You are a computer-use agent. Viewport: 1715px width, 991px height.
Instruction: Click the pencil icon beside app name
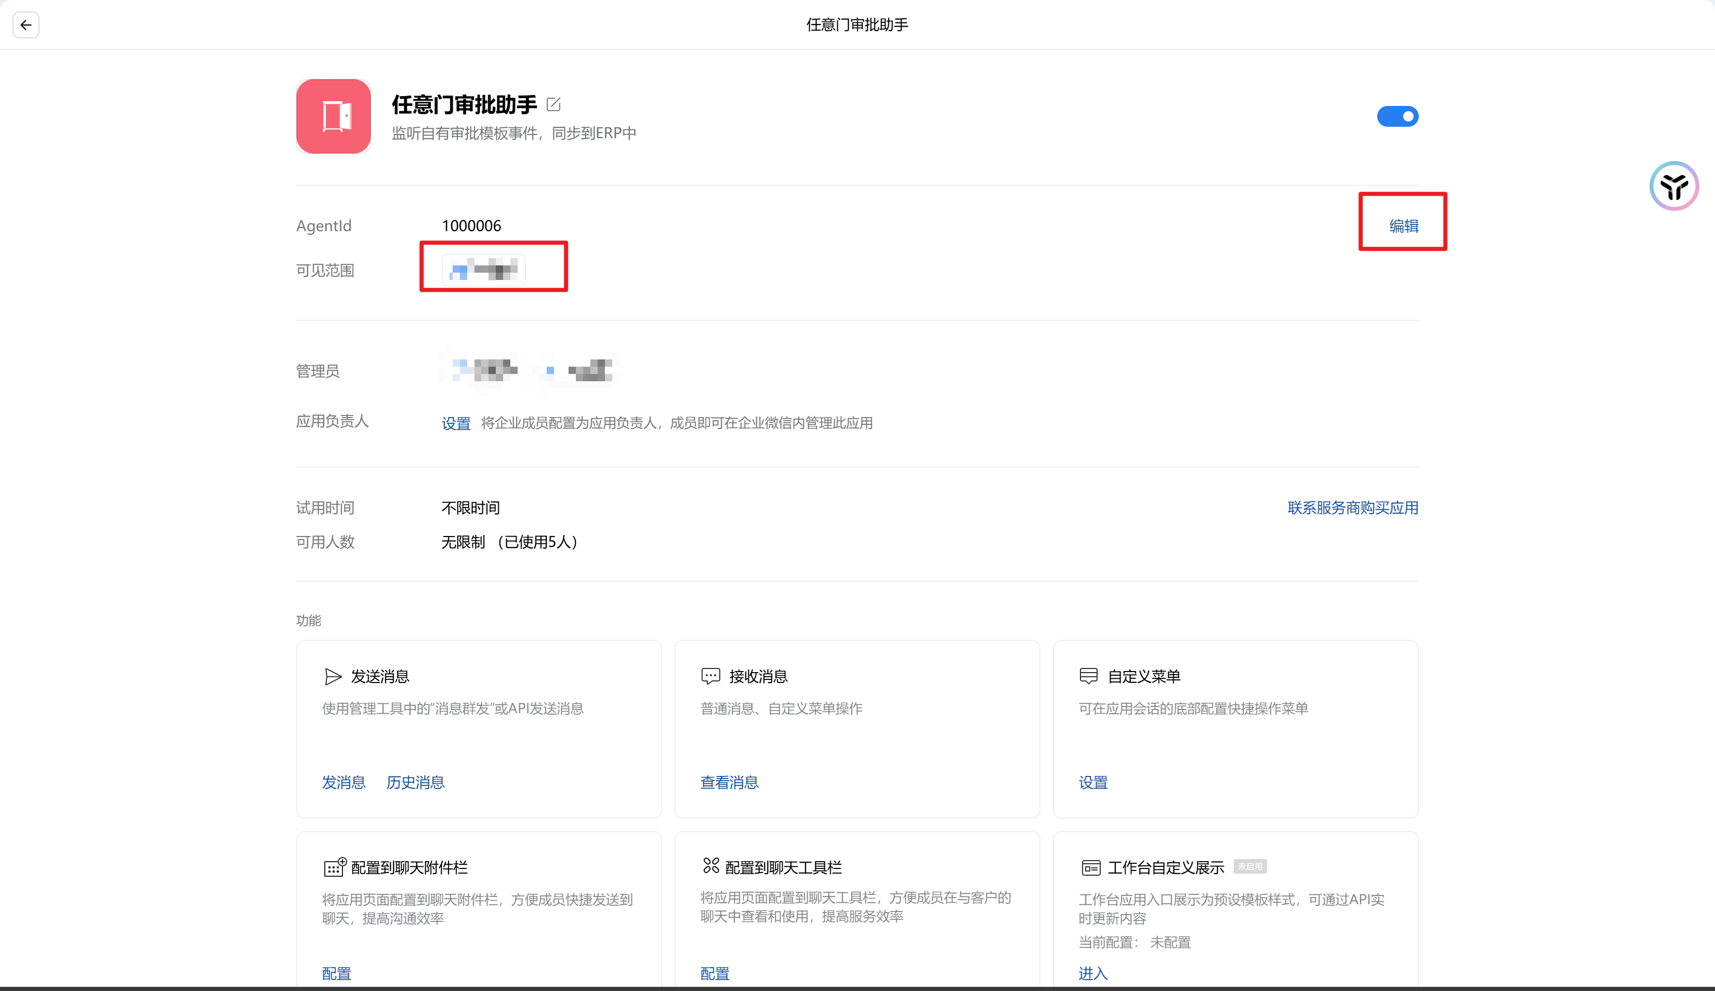tap(553, 104)
